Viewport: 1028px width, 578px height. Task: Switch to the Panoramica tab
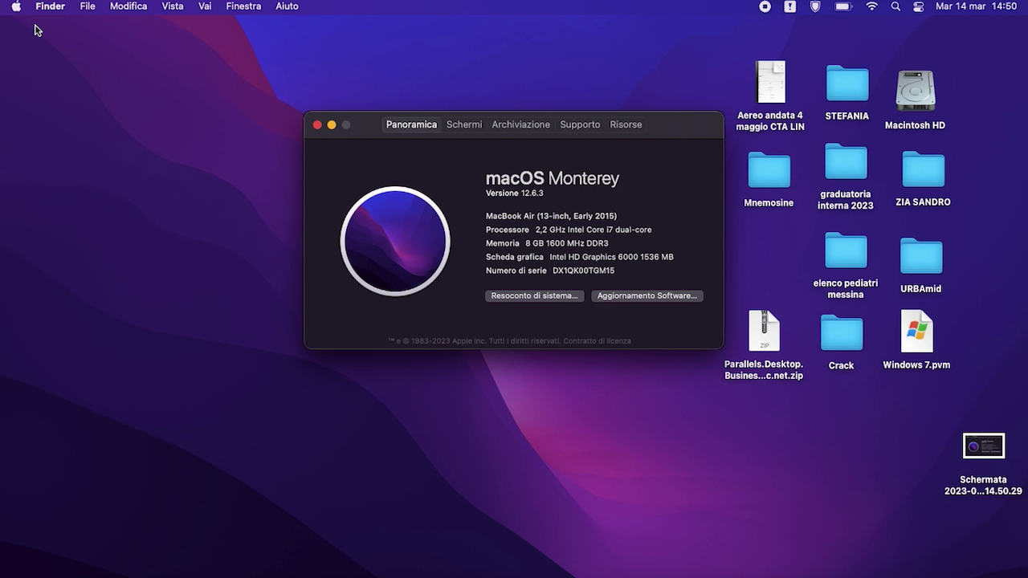click(411, 124)
